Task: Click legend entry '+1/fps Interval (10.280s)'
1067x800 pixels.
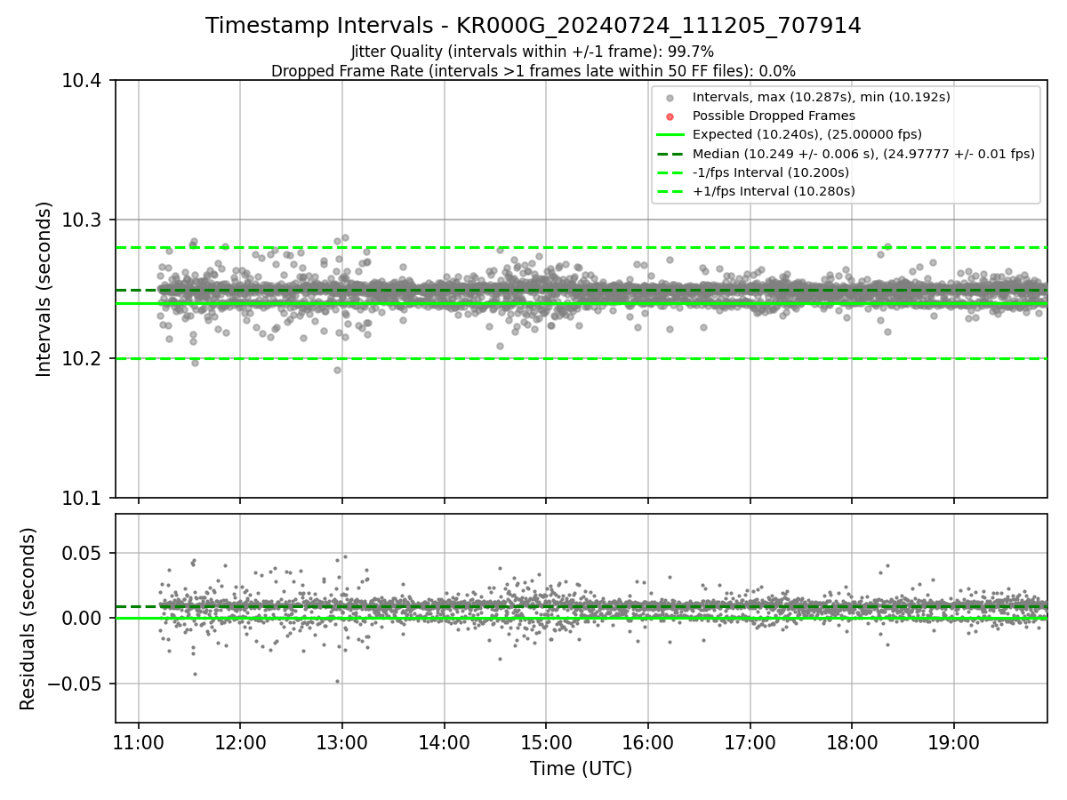Action: coord(774,191)
